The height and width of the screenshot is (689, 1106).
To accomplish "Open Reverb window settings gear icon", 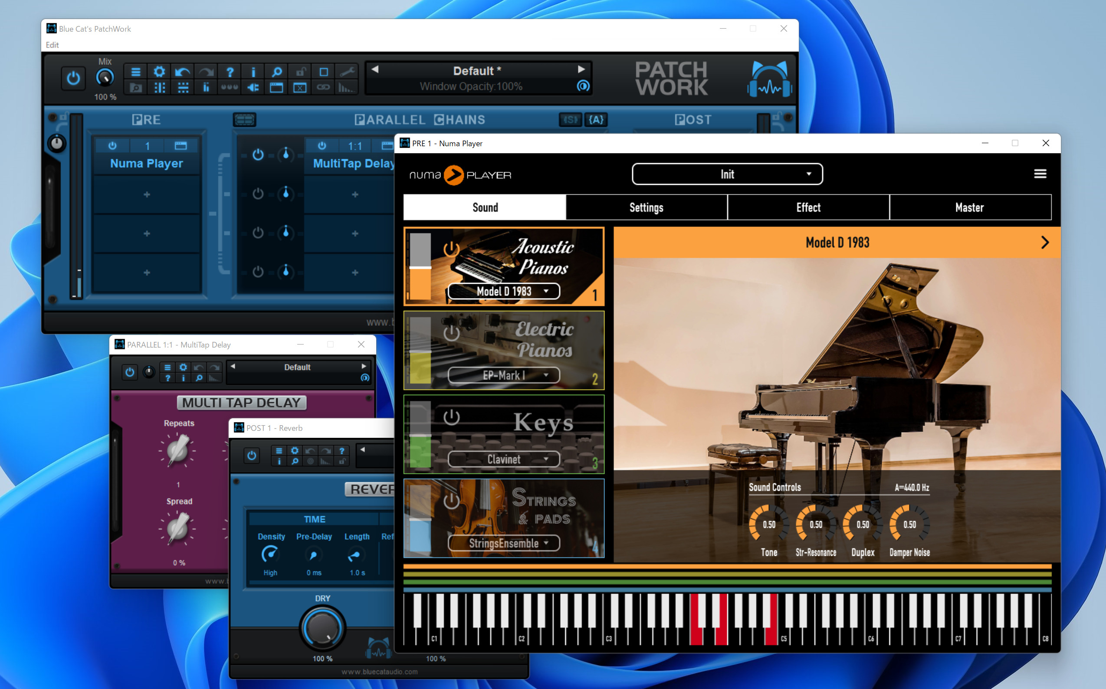I will 295,451.
